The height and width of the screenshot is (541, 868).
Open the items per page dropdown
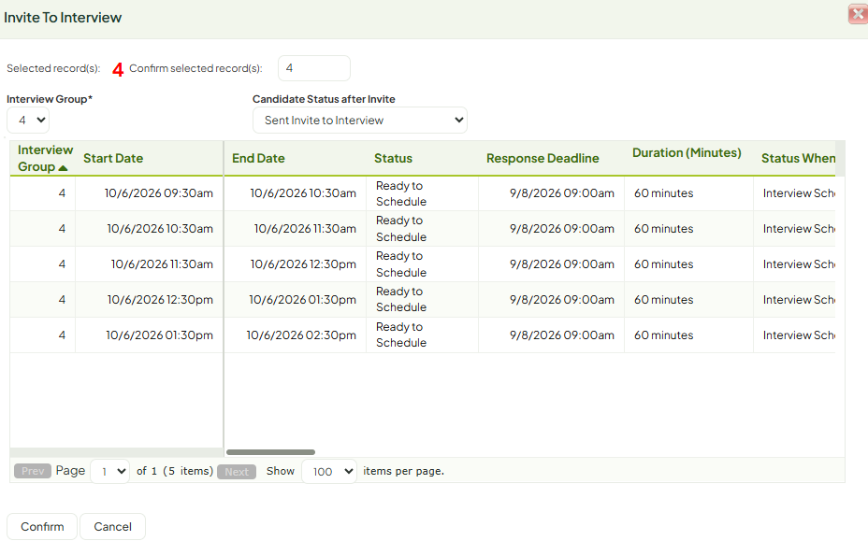tap(329, 471)
